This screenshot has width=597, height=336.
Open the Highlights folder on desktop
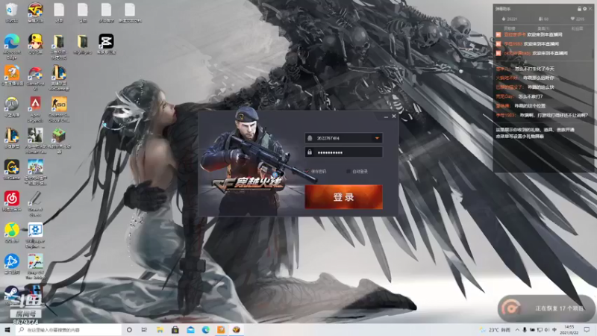(x=83, y=42)
